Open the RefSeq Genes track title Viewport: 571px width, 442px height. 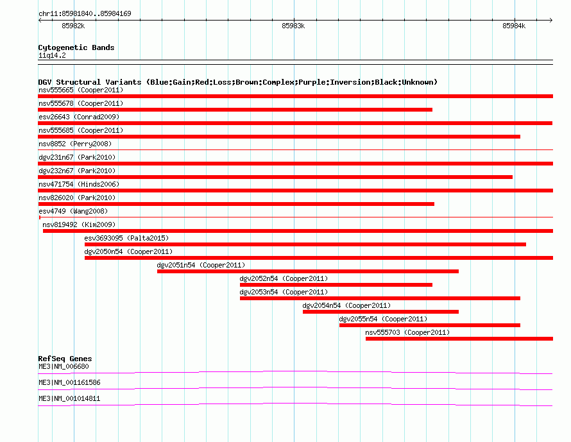tap(65, 359)
